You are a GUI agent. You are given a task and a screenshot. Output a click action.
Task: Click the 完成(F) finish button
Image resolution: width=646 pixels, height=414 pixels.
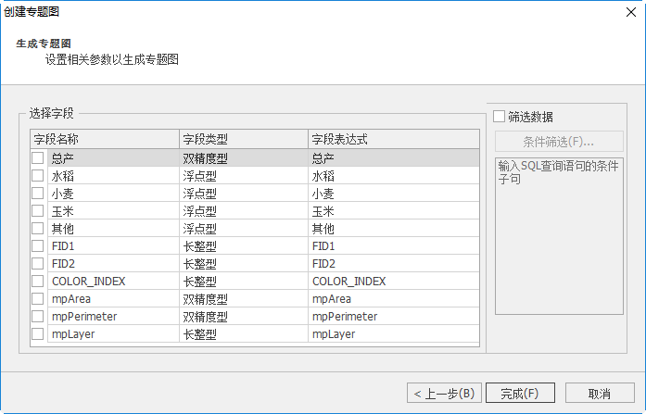[x=520, y=393]
